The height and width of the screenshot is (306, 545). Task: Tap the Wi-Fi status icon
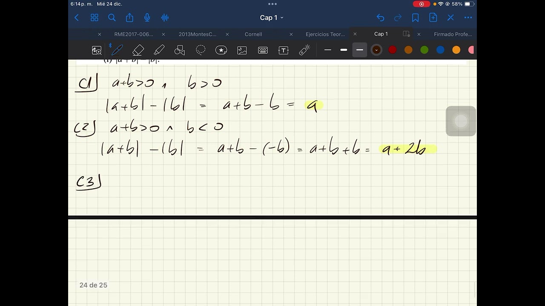[x=441, y=4]
